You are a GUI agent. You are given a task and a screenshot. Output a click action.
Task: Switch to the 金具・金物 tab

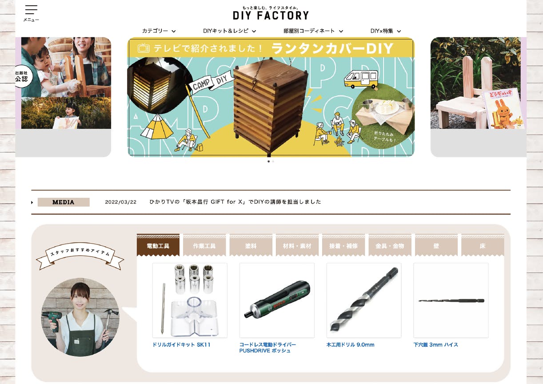coord(390,245)
